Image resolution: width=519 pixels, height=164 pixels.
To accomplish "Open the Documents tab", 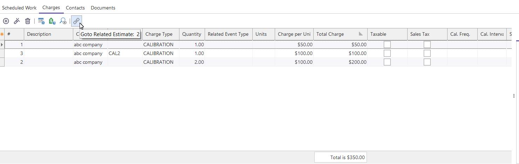I will (103, 8).
